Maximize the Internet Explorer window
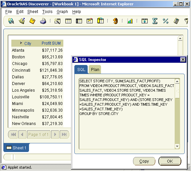Screen dimensions: 191x171 click(x=181, y=4)
